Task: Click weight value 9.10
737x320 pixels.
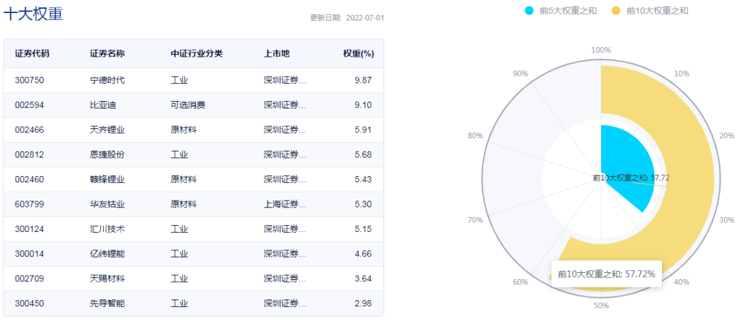Action: pos(363,105)
